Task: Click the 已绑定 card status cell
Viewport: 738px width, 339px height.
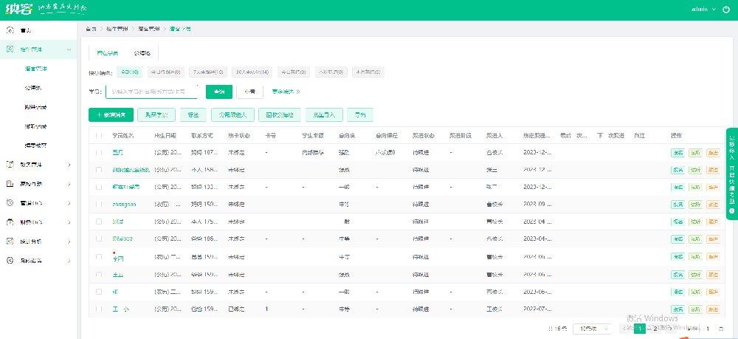Action: coord(236,309)
